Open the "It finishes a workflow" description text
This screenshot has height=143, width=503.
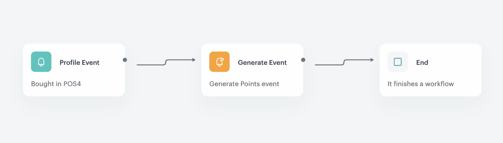click(421, 84)
